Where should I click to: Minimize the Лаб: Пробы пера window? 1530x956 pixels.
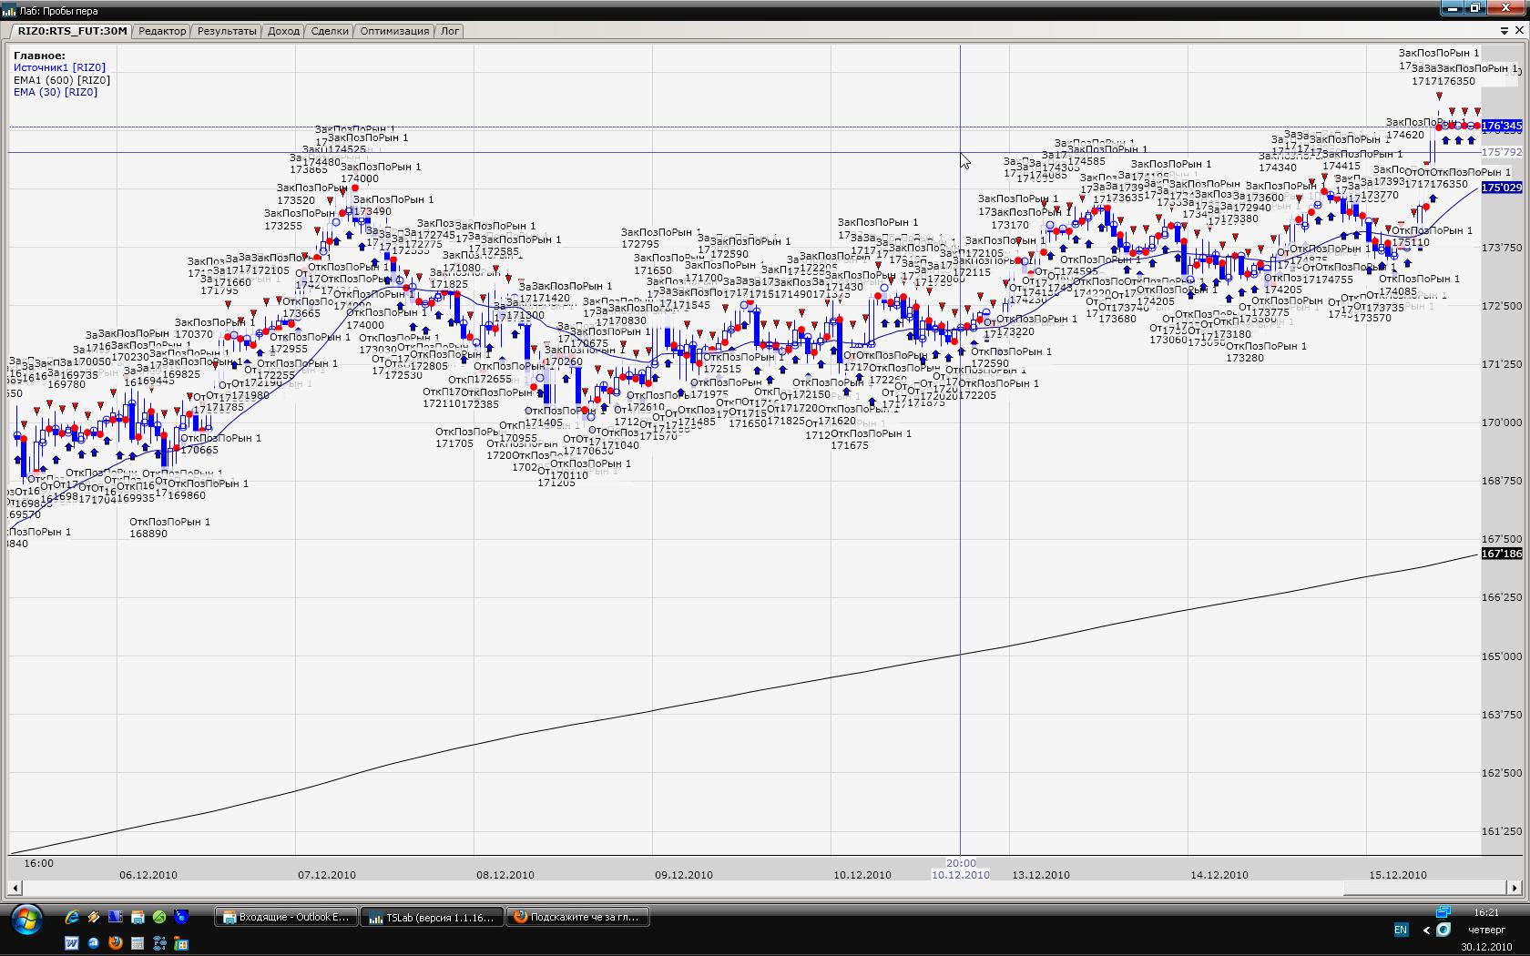point(1452,8)
